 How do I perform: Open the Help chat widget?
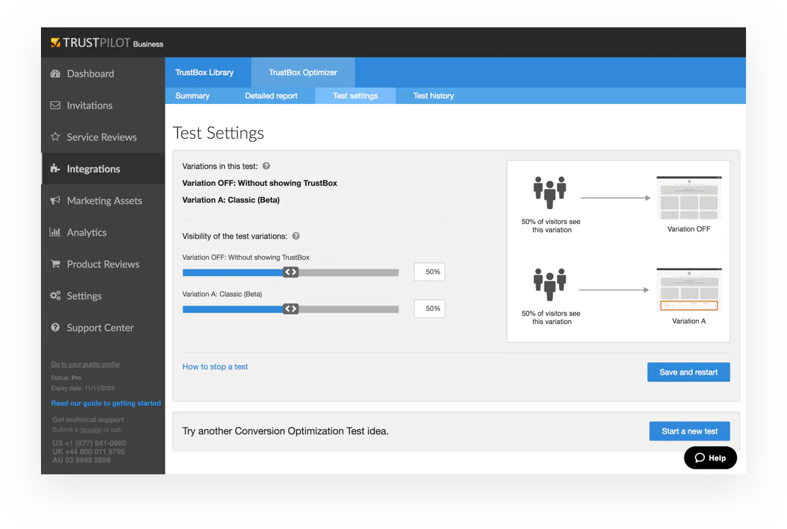(710, 458)
